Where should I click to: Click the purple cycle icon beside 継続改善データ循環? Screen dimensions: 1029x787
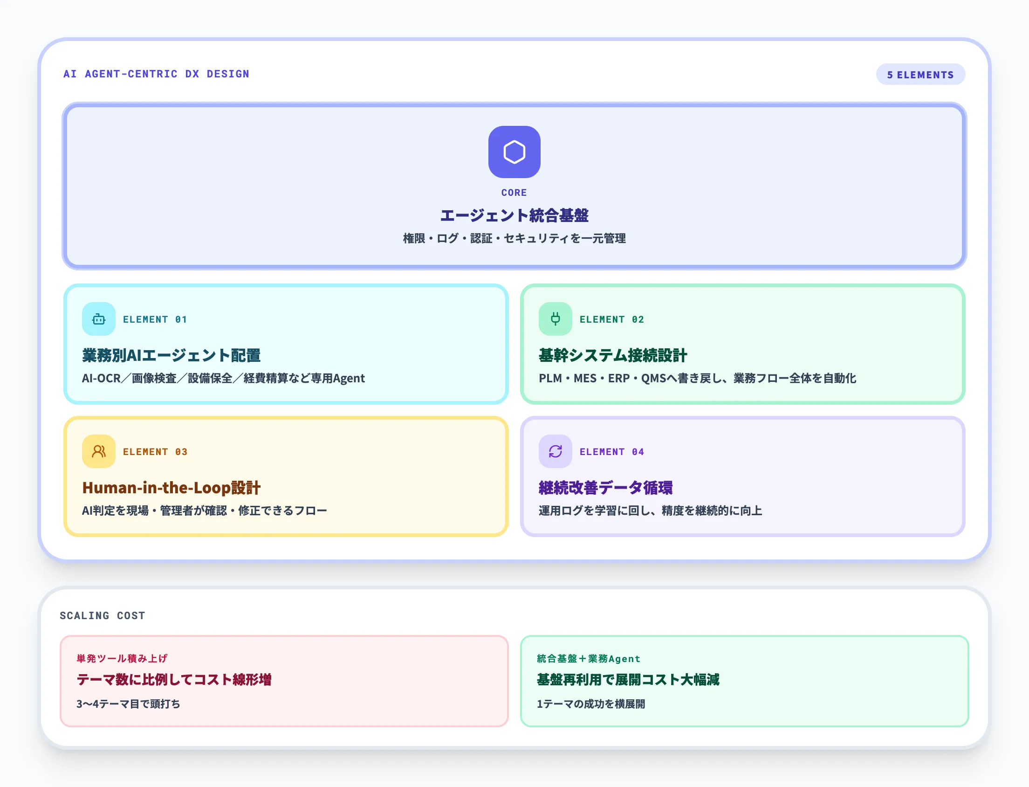555,451
